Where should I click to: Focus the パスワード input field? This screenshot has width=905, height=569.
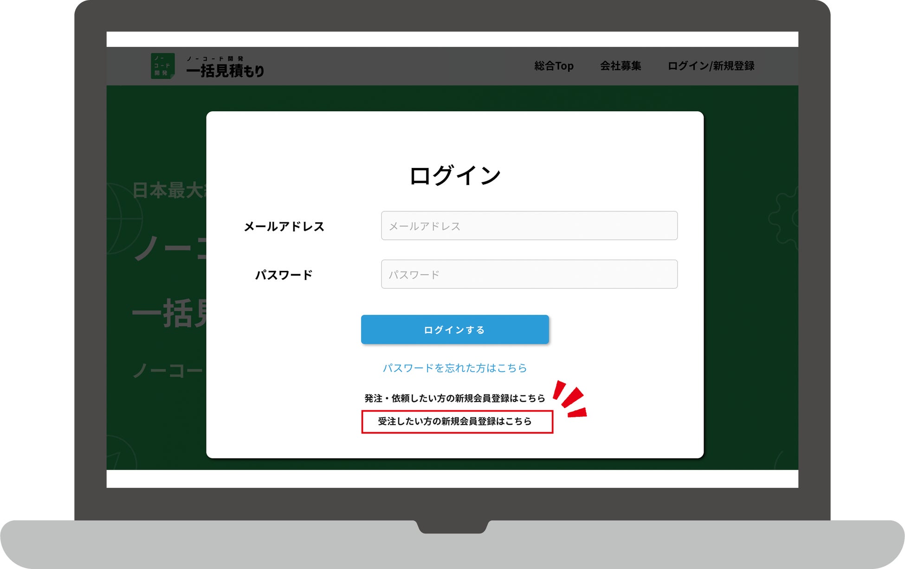529,275
